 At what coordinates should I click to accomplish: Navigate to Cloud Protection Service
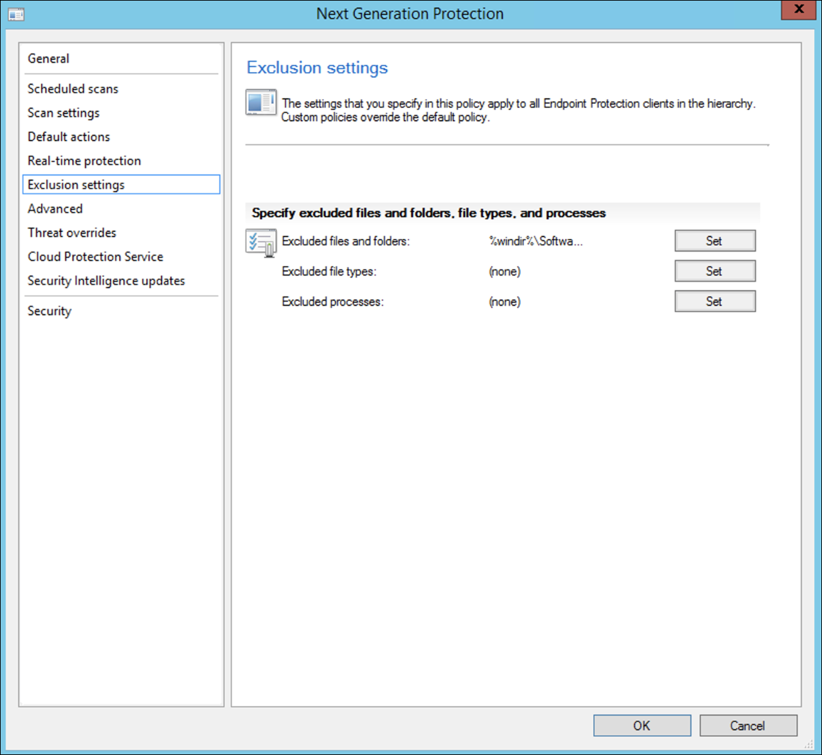(x=95, y=257)
